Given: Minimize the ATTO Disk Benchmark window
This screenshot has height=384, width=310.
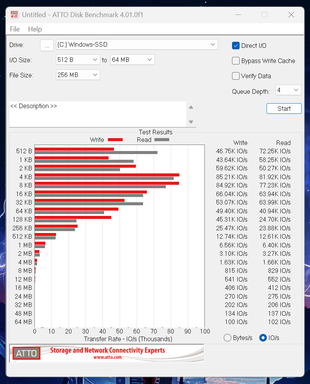Looking at the screenshot, I should click(238, 15).
